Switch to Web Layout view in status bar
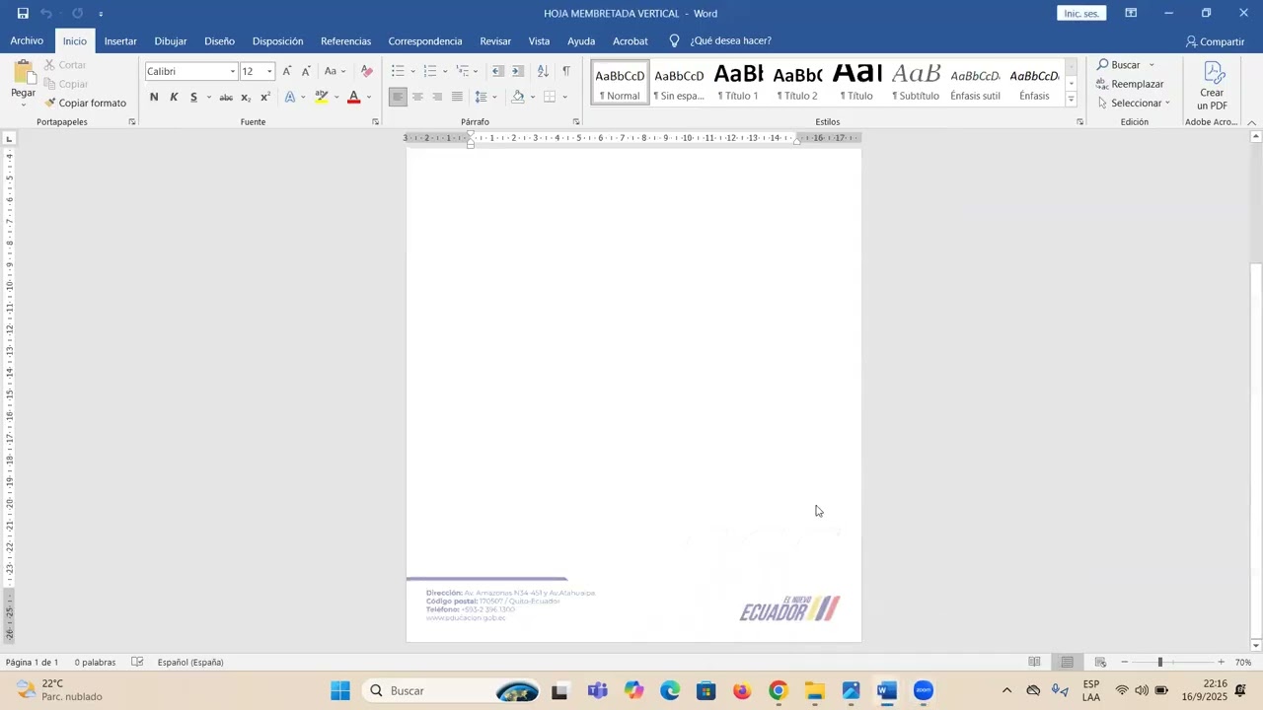The image size is (1263, 710). [1100, 662]
